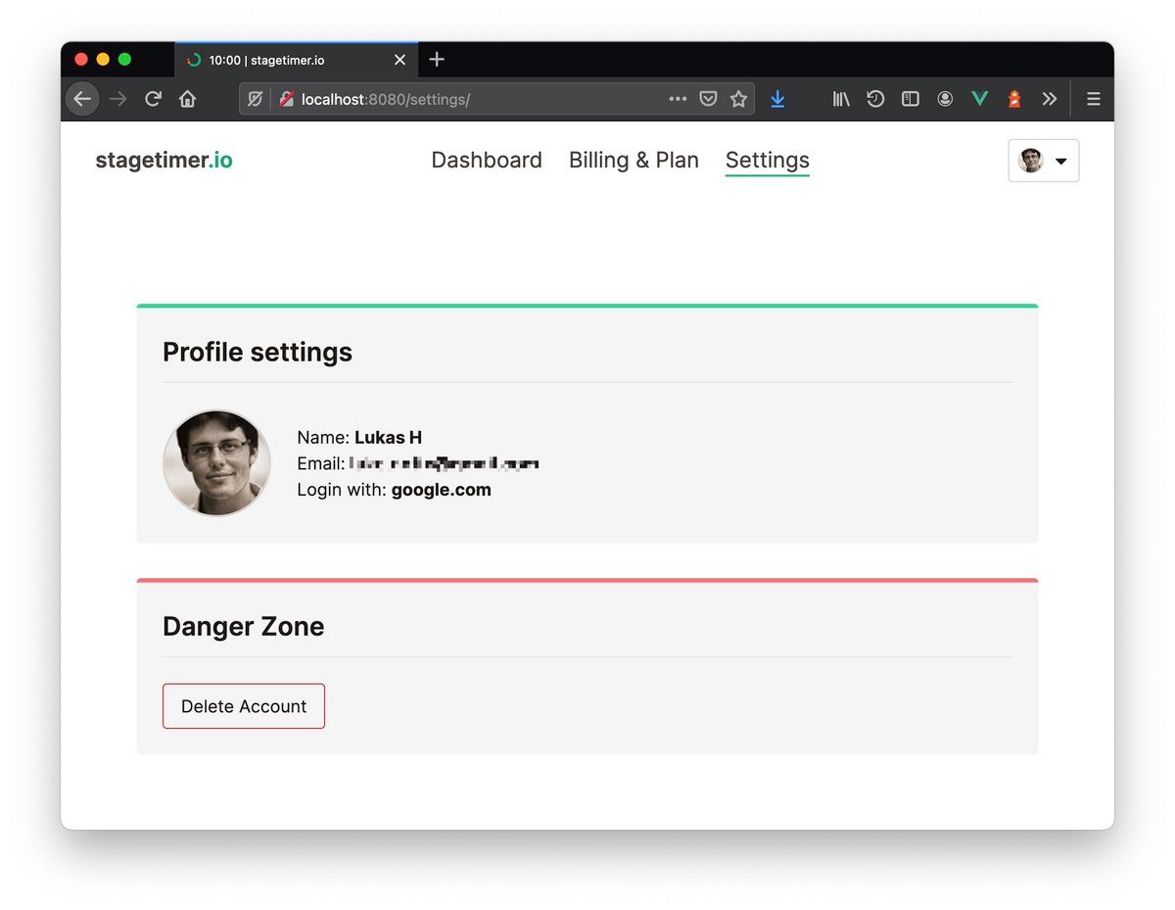Open a new browser tab
Image resolution: width=1175 pixels, height=910 pixels.
(x=437, y=60)
